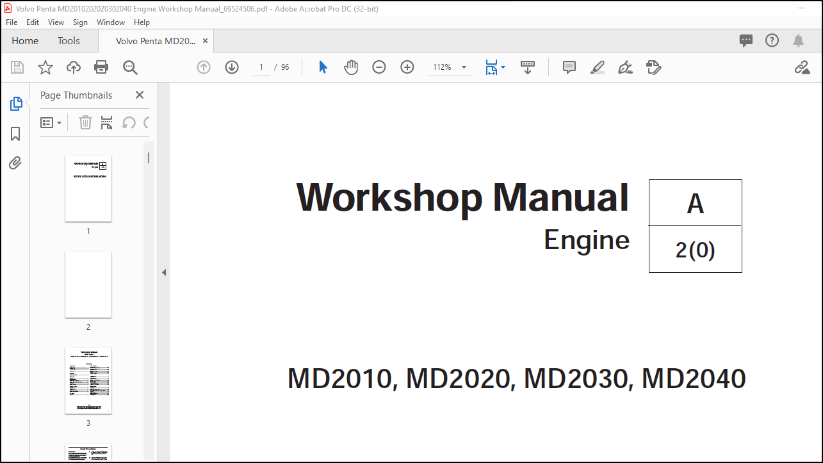Open the Attachments paperclip panel
The width and height of the screenshot is (823, 463).
[x=15, y=163]
